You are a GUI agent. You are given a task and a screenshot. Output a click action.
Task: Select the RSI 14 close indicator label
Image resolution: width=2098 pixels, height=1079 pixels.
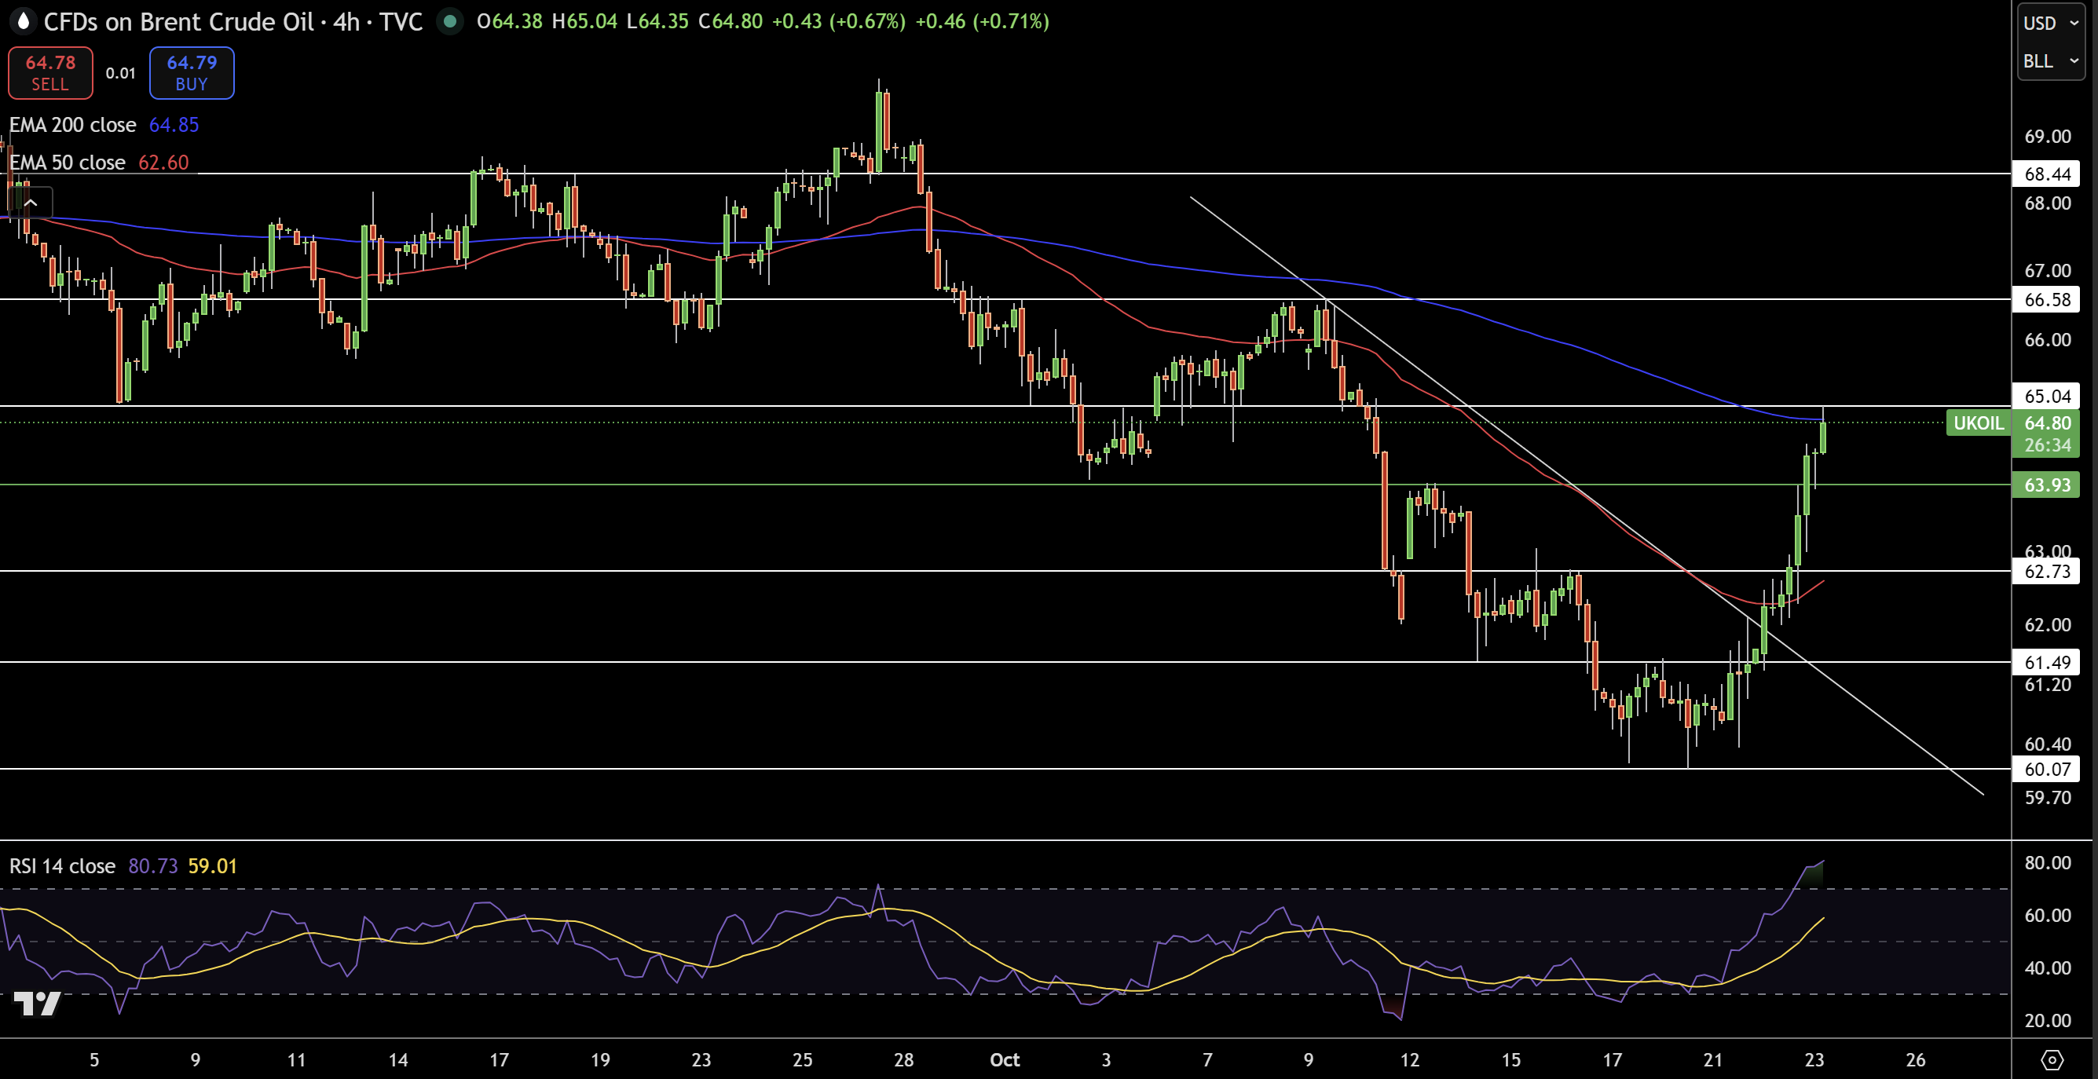coord(63,865)
